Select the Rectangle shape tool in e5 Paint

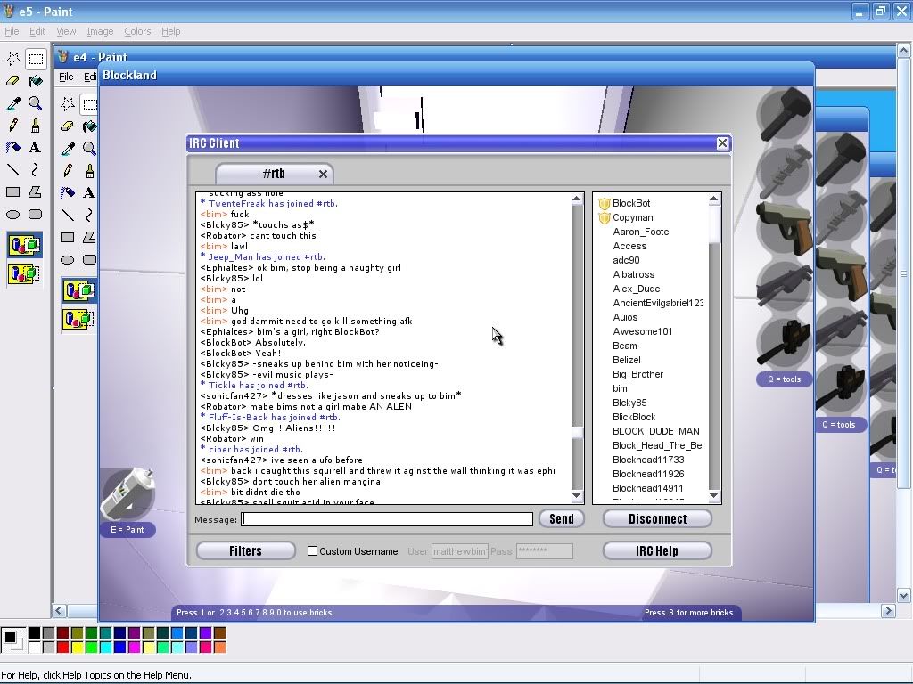click(x=12, y=192)
